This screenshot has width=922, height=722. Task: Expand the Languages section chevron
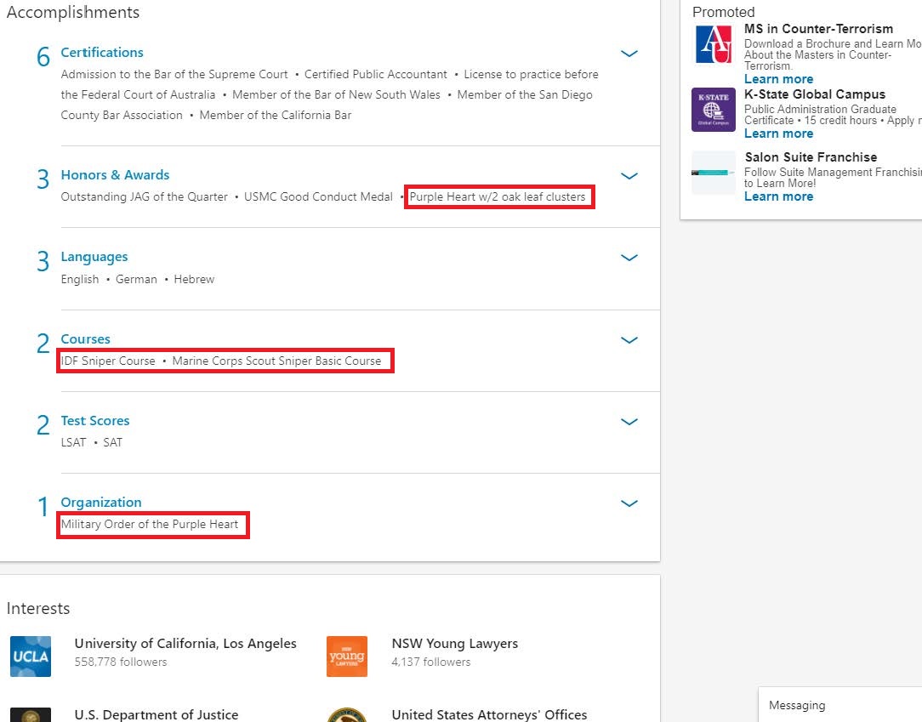629,258
